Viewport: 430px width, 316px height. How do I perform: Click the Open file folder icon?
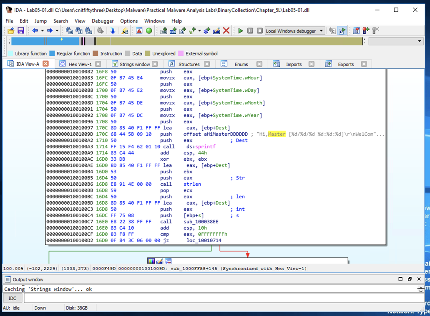pyautogui.click(x=11, y=31)
